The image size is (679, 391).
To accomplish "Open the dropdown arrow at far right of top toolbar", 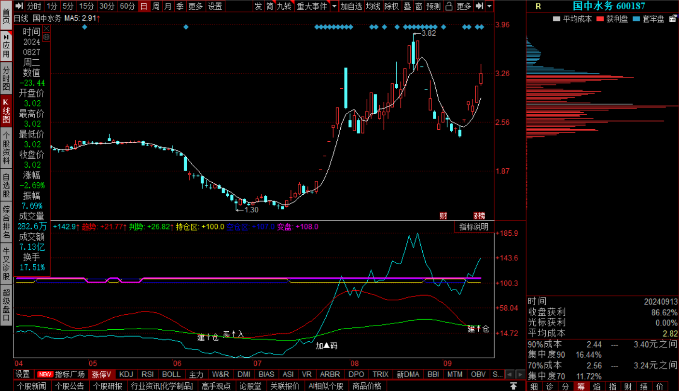I will [x=490, y=6].
